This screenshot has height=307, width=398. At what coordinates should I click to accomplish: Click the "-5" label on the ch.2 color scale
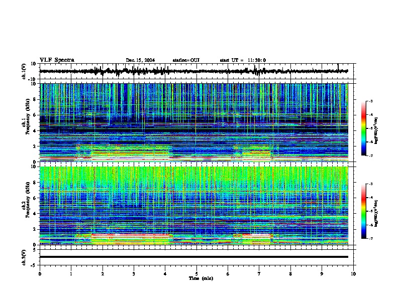[x=370, y=211]
